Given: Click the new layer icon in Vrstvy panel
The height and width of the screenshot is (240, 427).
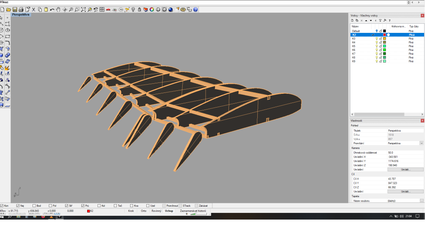Looking at the screenshot, I should [x=352, y=20].
